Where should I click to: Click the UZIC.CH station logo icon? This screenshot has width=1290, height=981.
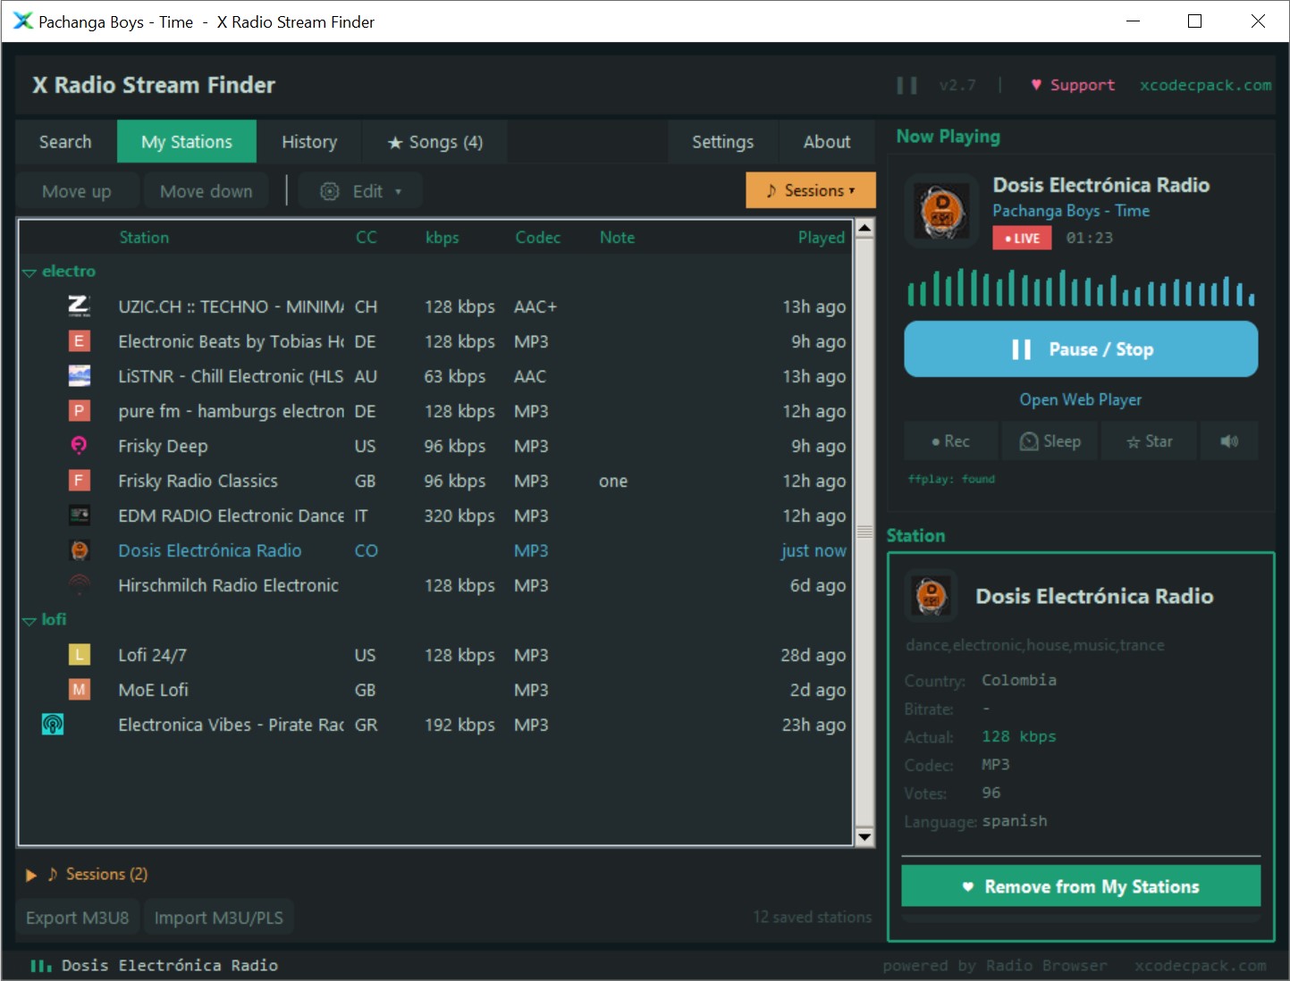click(79, 306)
